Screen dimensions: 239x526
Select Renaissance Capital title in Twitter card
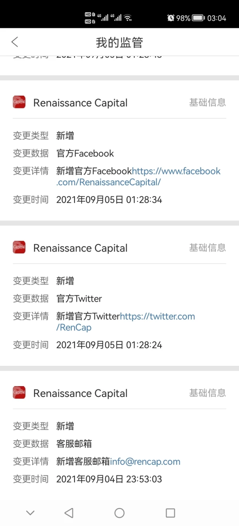[80, 248]
